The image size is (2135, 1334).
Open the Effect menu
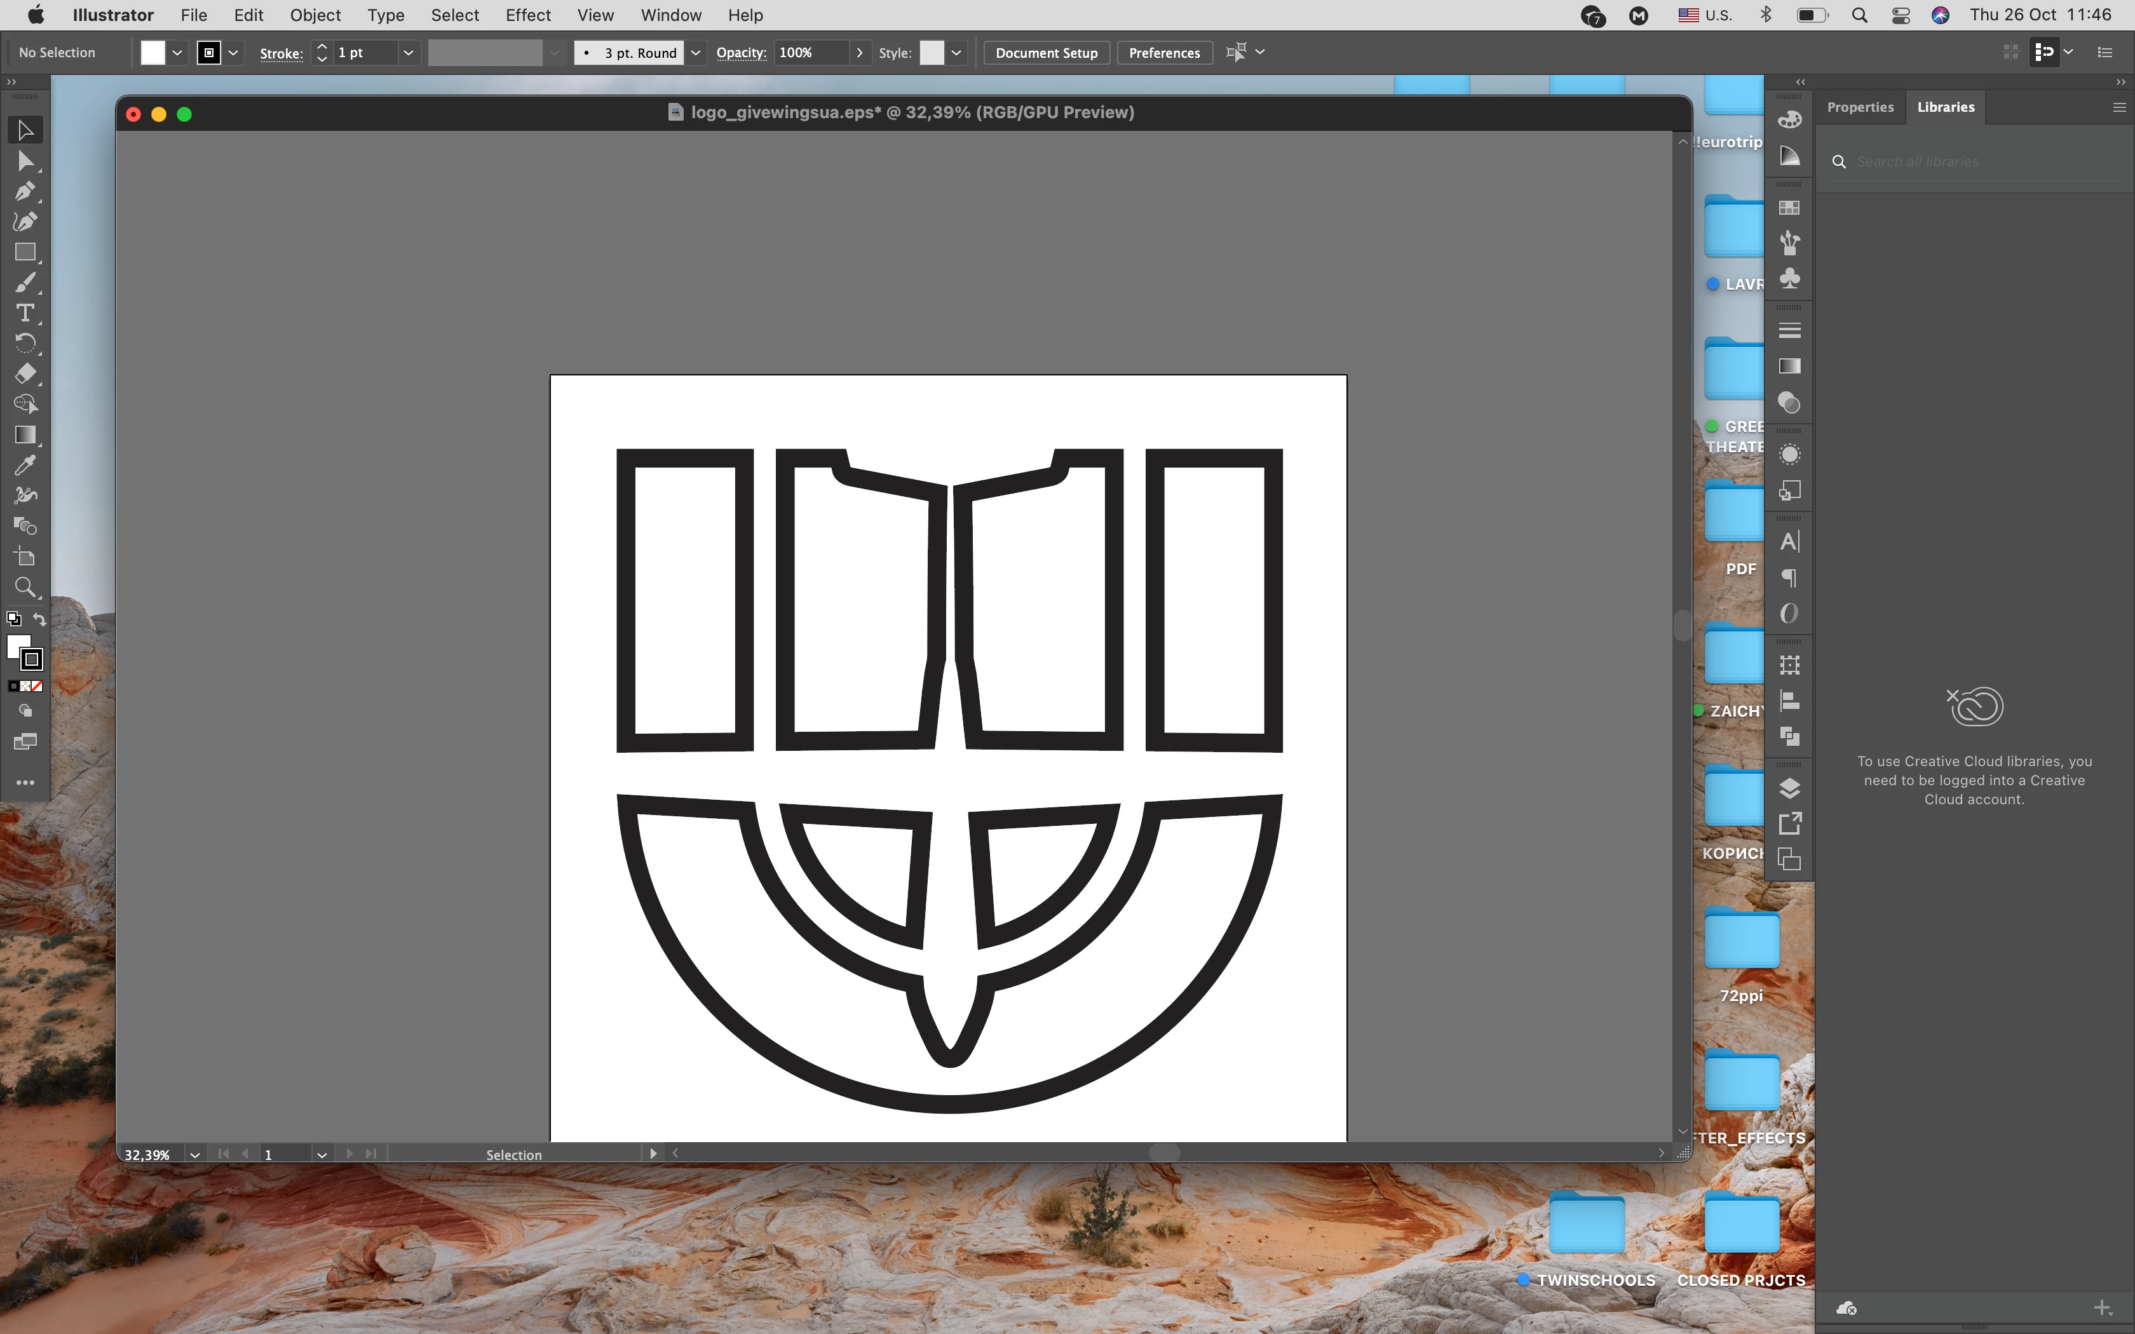pyautogui.click(x=527, y=15)
